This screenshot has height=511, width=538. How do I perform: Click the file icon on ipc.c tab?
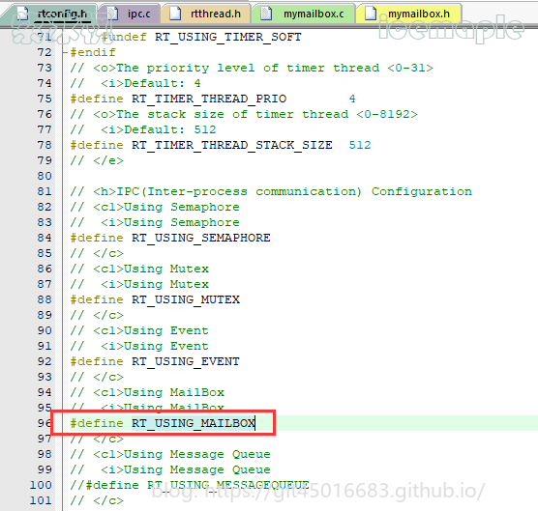(x=112, y=14)
